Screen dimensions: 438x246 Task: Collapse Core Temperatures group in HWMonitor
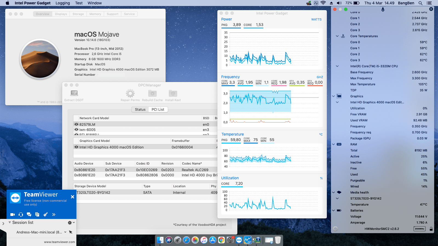(x=337, y=36)
